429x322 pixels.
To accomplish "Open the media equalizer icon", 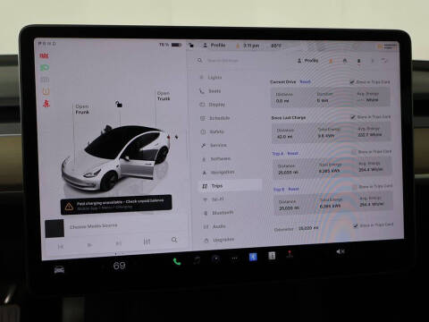I will (147, 241).
